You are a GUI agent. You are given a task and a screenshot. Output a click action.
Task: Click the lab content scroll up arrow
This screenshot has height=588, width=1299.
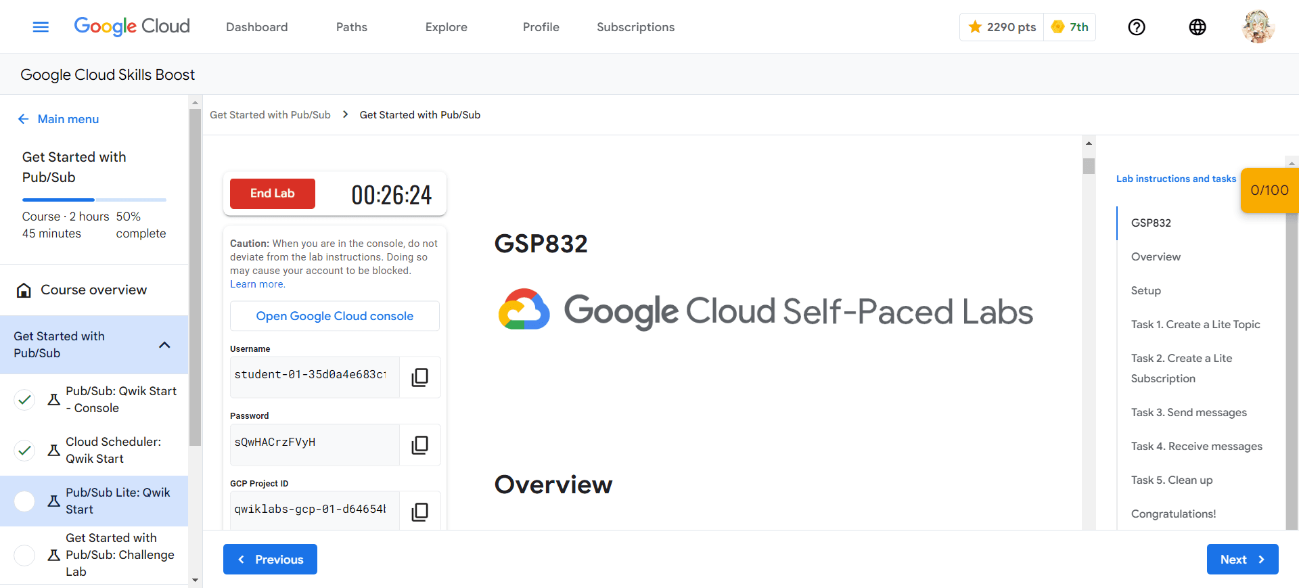[1089, 143]
